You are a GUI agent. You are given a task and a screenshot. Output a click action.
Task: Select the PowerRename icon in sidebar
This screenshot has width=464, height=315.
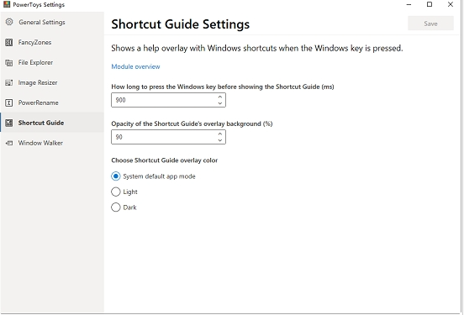[x=9, y=102]
